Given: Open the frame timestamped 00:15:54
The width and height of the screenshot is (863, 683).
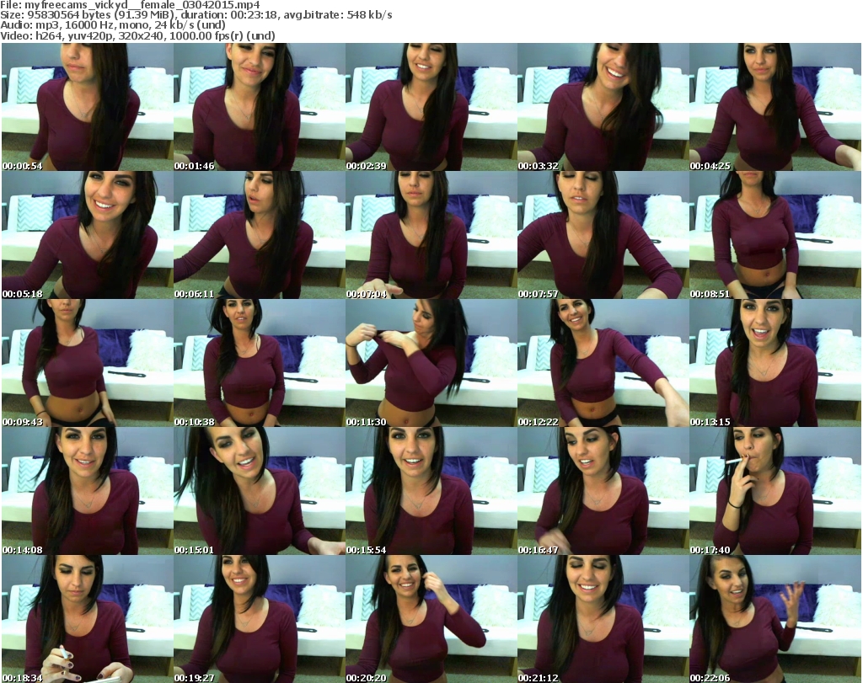Looking at the screenshot, I should (x=431, y=491).
